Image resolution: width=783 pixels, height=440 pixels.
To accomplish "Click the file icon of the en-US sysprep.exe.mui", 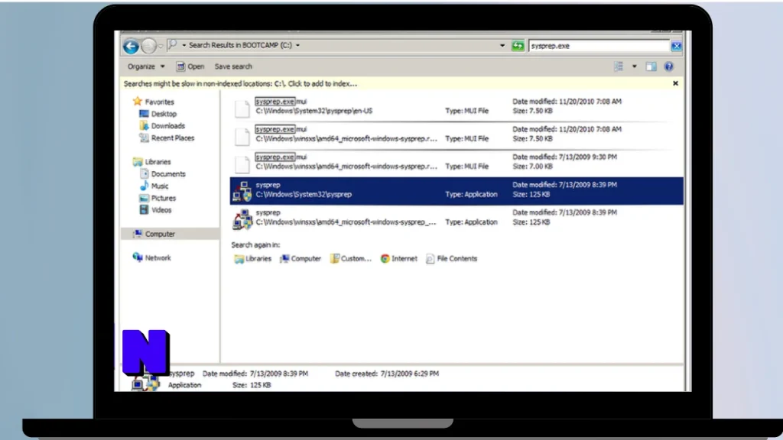I will click(242, 108).
